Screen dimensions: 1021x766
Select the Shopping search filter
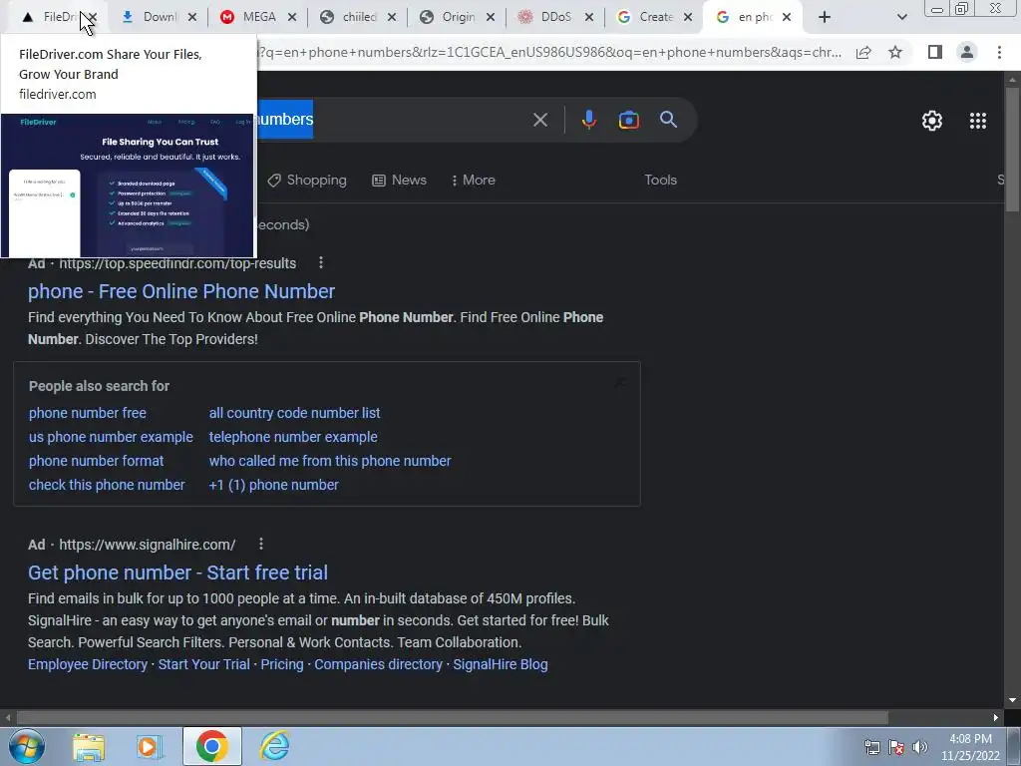pos(307,181)
